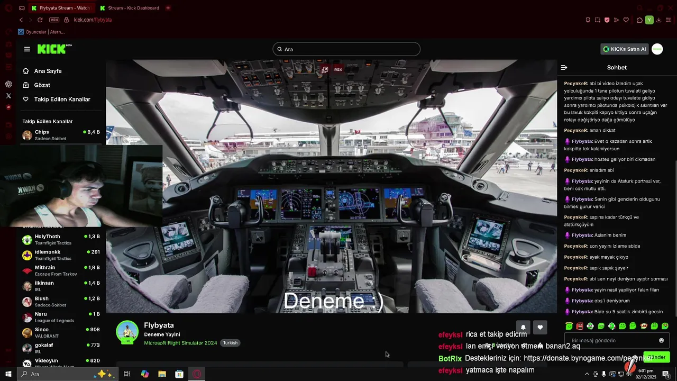Open a new browser tab
The height and width of the screenshot is (381, 677).
[x=168, y=8]
